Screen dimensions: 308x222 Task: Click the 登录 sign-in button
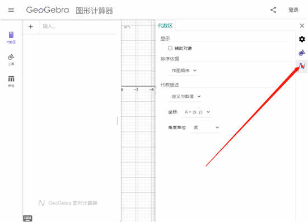(293, 10)
